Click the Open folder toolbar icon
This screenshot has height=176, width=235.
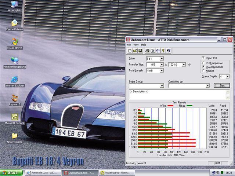(x=135, y=51)
